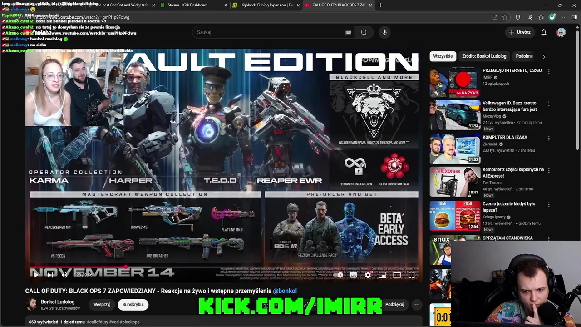Open options for 'PRZEGLĄD INTERNETU' video
This screenshot has width=581, height=327.
[x=549, y=71]
